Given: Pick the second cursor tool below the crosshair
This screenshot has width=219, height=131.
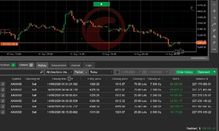Looking at the screenshot, I should pos(214,11).
